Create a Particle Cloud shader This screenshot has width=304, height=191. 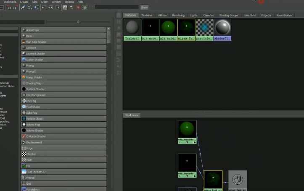64,119
